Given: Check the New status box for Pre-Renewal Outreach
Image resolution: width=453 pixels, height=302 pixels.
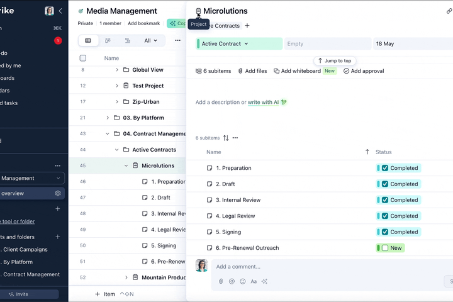Looking at the screenshot, I should point(385,248).
